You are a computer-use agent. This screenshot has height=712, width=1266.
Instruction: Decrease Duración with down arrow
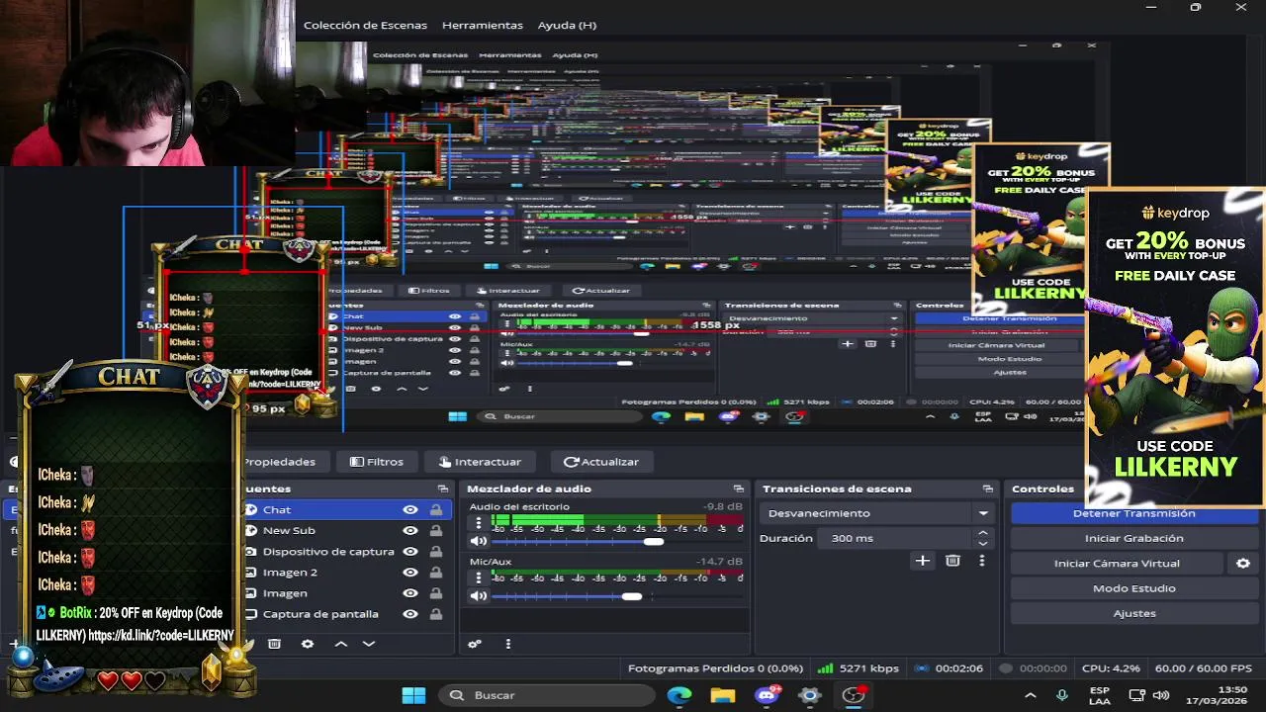pyautogui.click(x=982, y=544)
